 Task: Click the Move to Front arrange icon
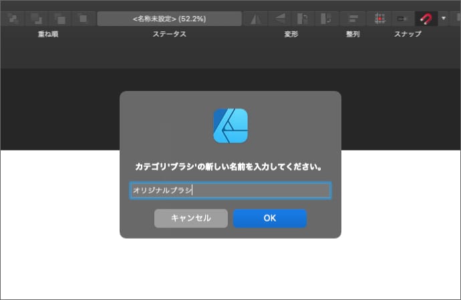pos(83,18)
